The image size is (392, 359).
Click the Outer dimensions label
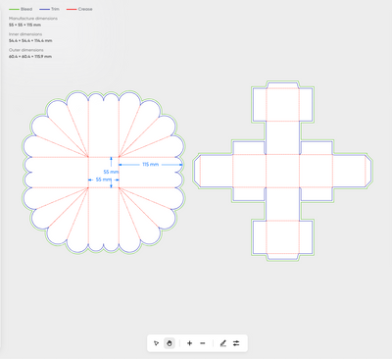click(x=26, y=50)
